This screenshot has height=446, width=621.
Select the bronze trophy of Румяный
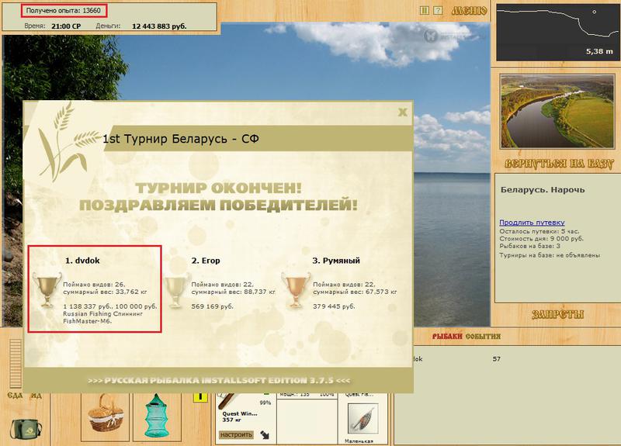pyautogui.click(x=296, y=289)
